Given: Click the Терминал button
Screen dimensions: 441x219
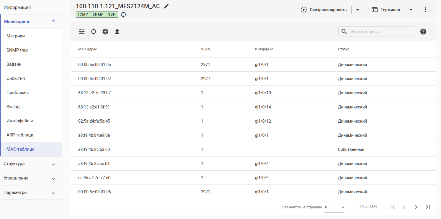Looking at the screenshot, I should click(x=386, y=10).
